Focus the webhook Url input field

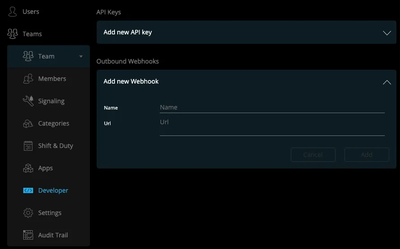click(272, 127)
